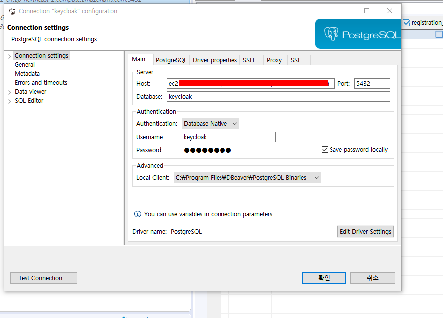The width and height of the screenshot is (443, 318).
Task: Toggle the empty checkbox in the background window's highlighted row
Action: (x=439, y=34)
